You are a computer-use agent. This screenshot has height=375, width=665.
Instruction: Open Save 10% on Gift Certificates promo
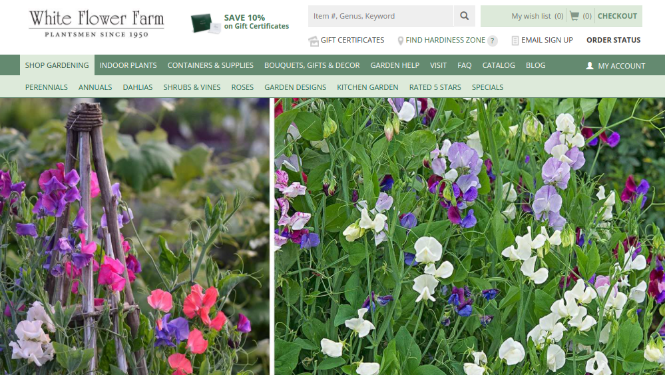256,21
